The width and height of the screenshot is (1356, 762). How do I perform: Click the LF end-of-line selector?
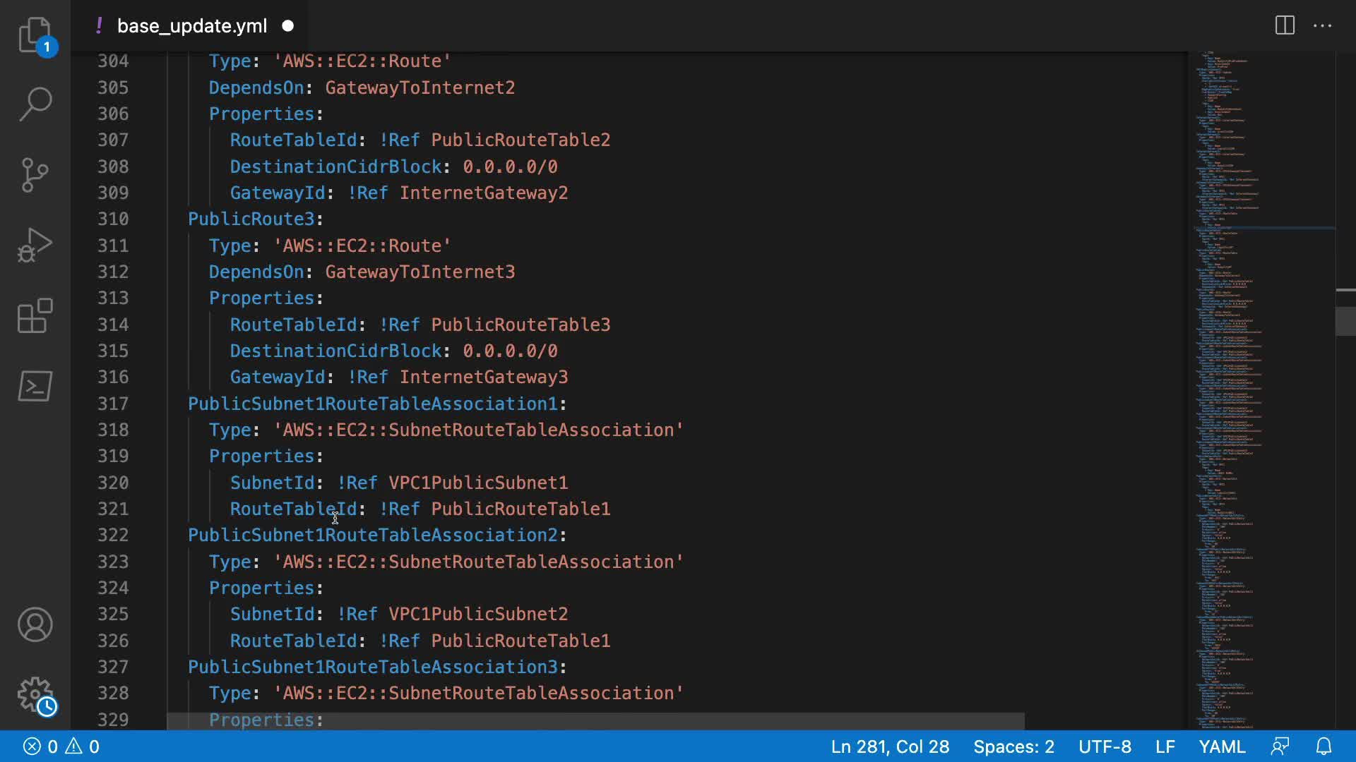1165,746
